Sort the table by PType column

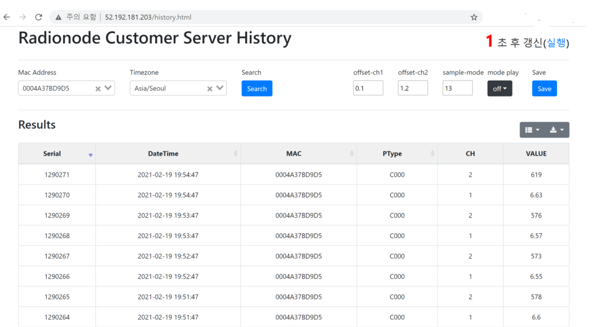click(x=397, y=154)
